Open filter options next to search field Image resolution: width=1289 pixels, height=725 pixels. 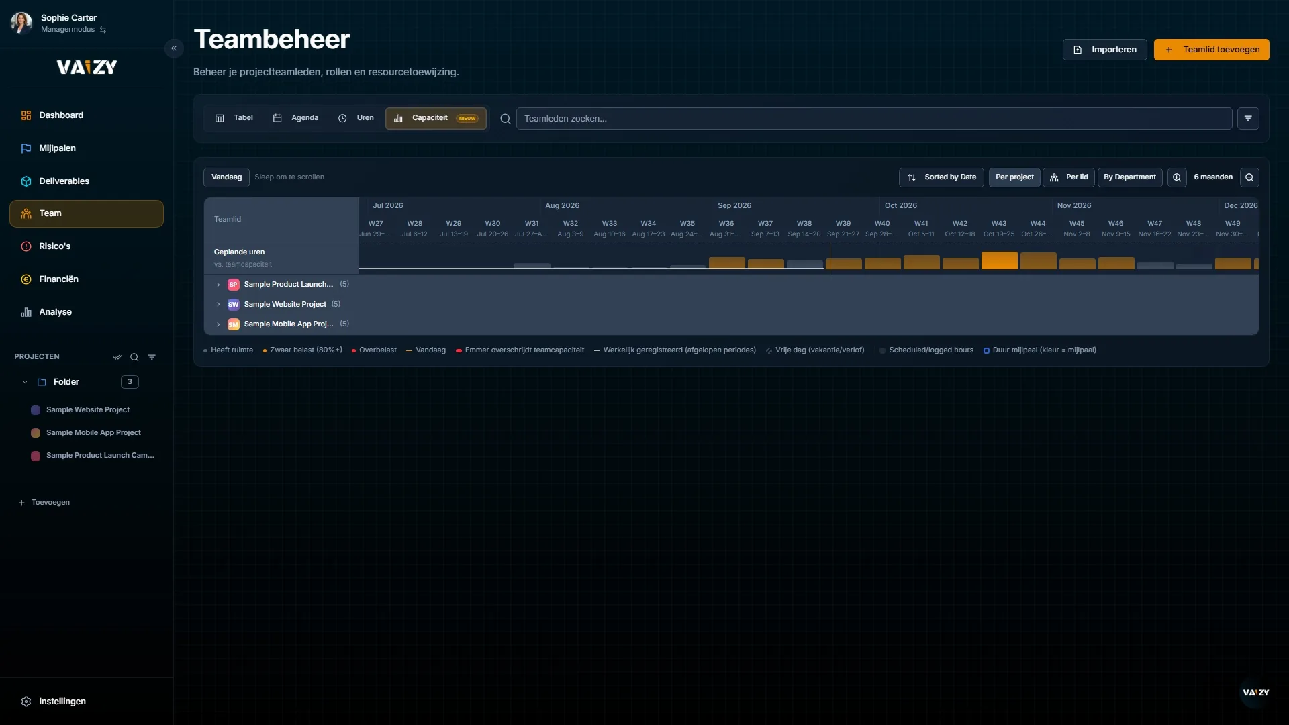[x=1248, y=119]
